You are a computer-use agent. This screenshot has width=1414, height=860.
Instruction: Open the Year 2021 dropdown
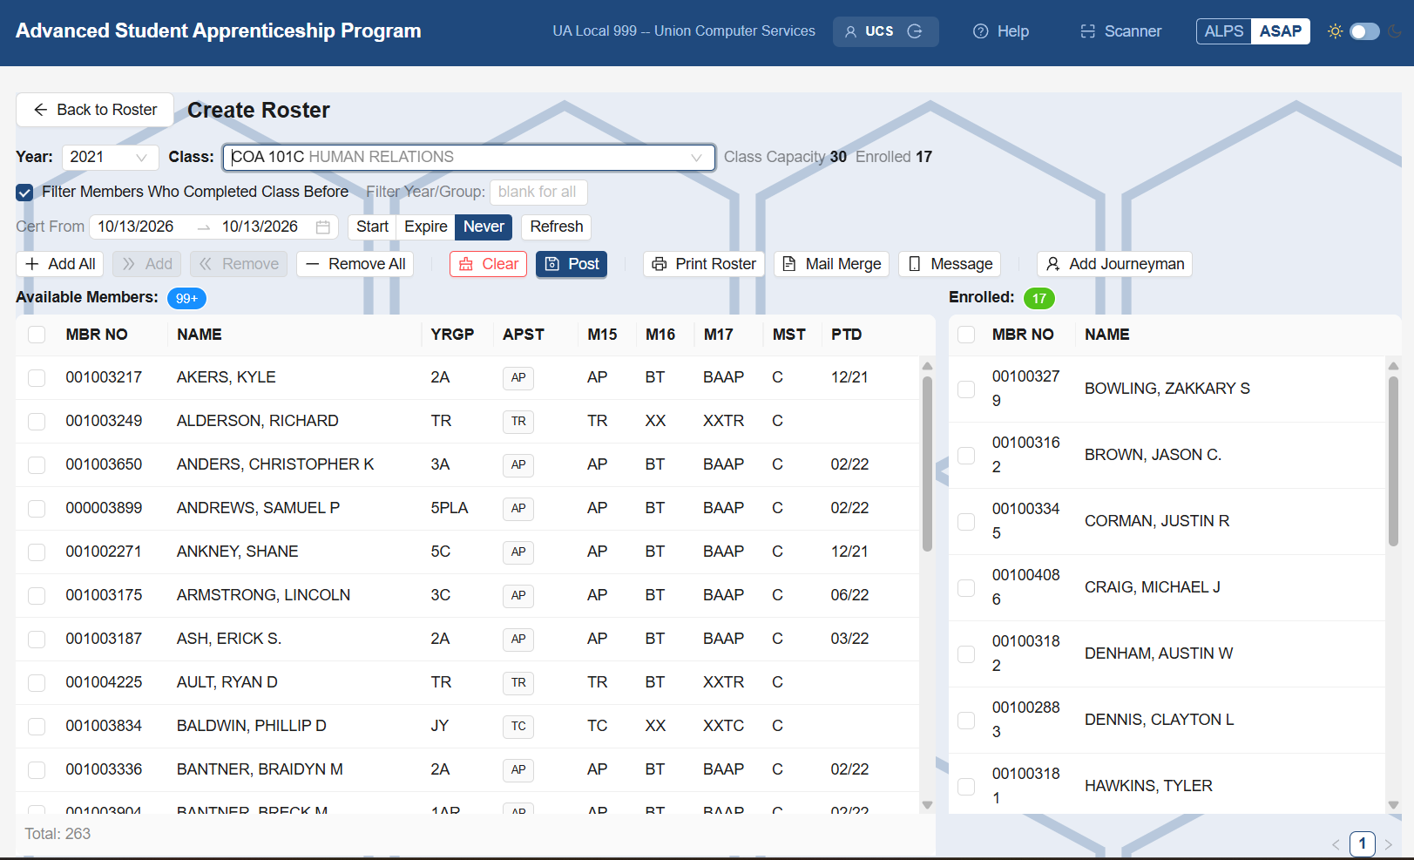[110, 157]
